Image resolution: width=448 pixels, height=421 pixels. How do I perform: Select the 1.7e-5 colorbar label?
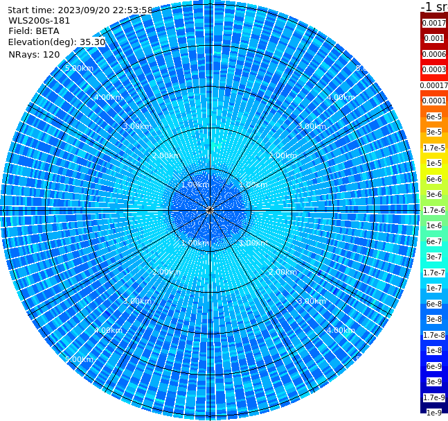(x=434, y=148)
